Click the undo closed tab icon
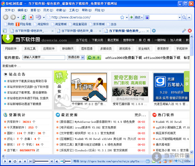Screen dimensions: 195x166 [38, 17]
